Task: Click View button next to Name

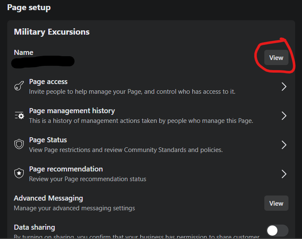Action: click(276, 58)
